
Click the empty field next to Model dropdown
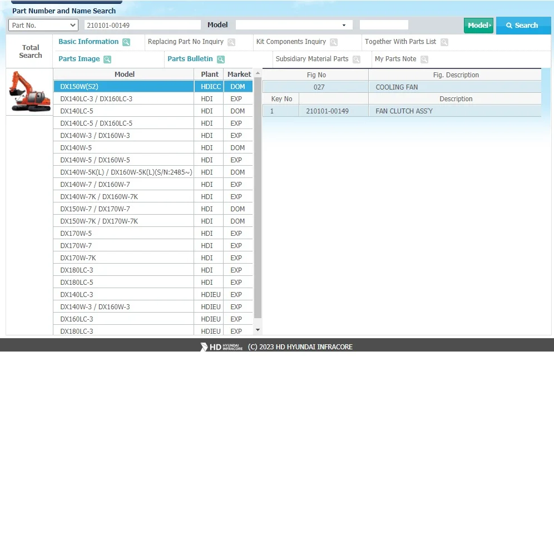tap(384, 24)
